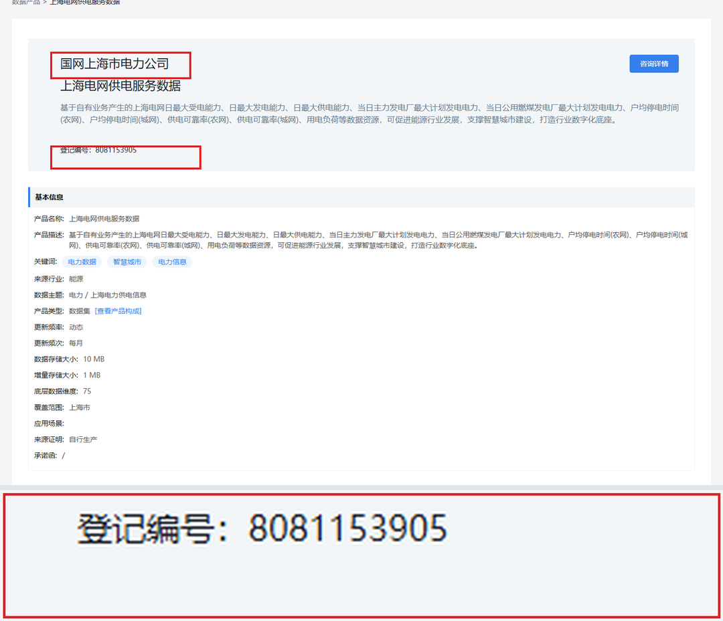Click the 数据存储大小 value 10 MB
The image size is (723, 621).
(94, 359)
